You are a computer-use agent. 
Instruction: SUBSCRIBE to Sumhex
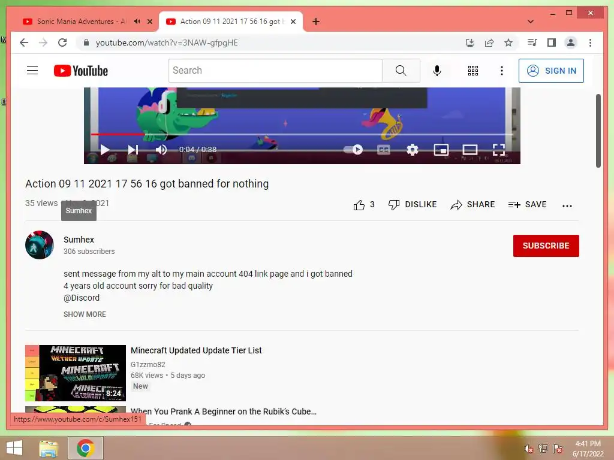click(546, 246)
